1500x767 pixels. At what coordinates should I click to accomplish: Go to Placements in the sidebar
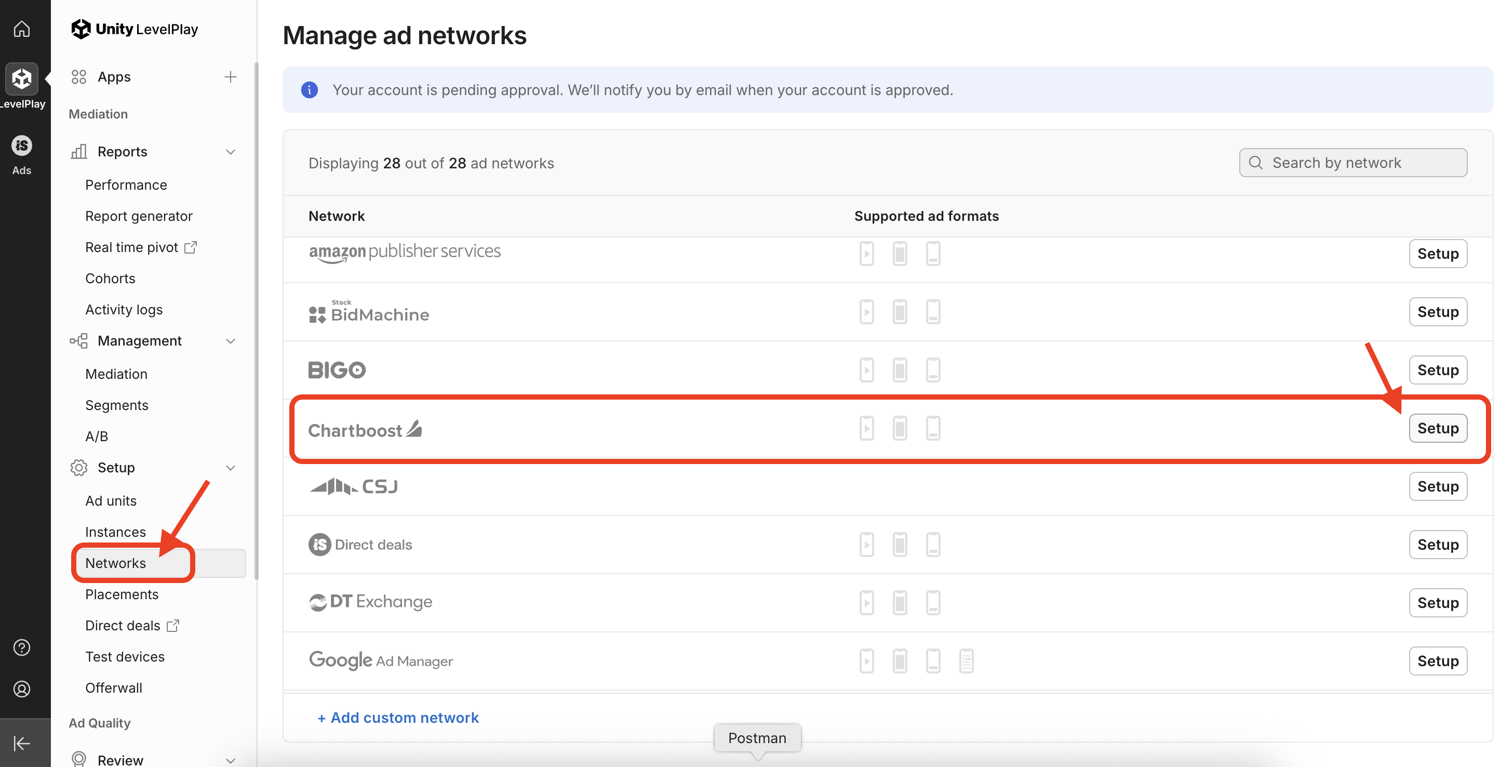pos(122,594)
